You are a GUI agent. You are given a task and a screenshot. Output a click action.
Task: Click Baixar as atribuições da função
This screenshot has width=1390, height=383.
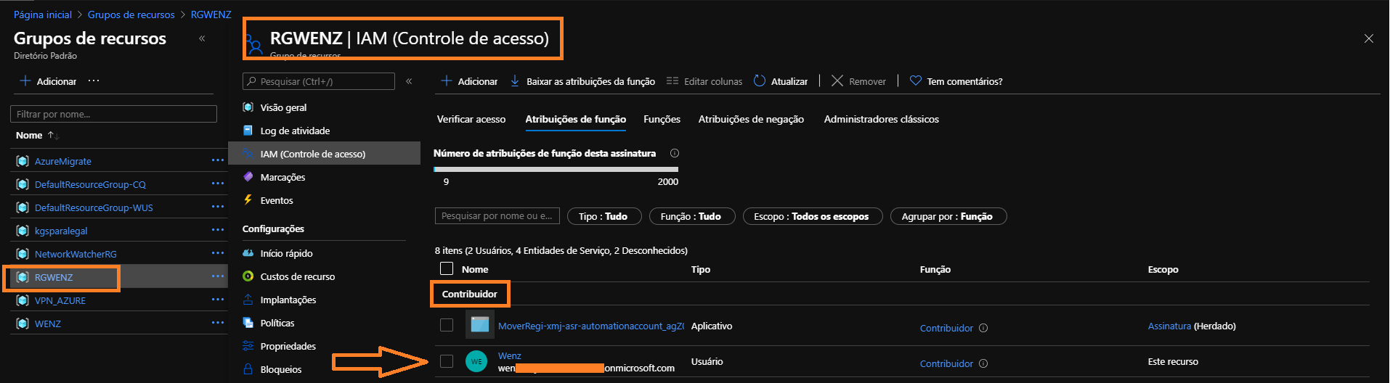582,81
